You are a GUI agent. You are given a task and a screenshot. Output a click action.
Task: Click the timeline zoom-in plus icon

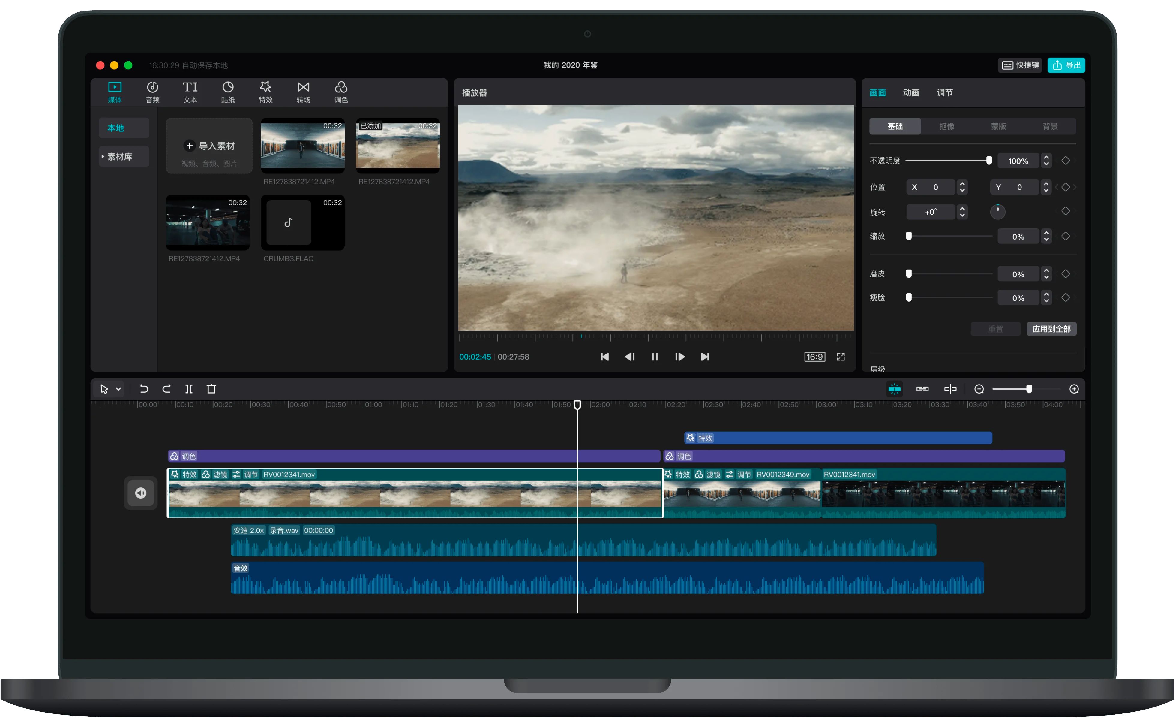(1074, 389)
